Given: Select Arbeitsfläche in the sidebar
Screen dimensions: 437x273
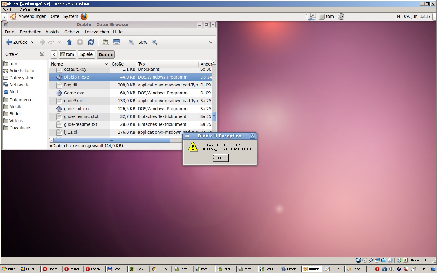Looking at the screenshot, I should (22, 71).
